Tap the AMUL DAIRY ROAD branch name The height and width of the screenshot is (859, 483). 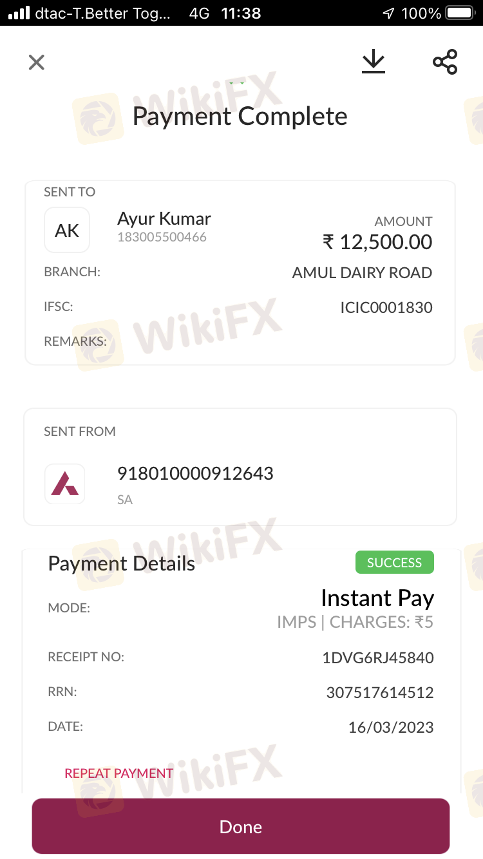tap(362, 273)
